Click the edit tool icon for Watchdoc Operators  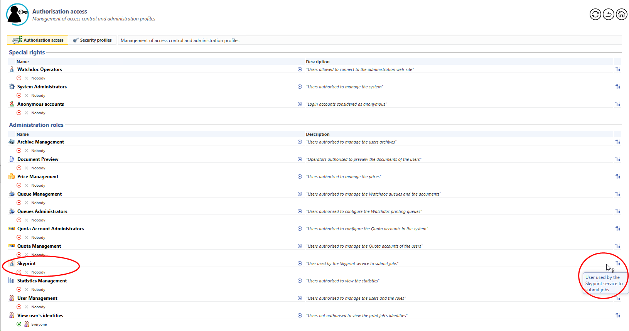click(617, 69)
